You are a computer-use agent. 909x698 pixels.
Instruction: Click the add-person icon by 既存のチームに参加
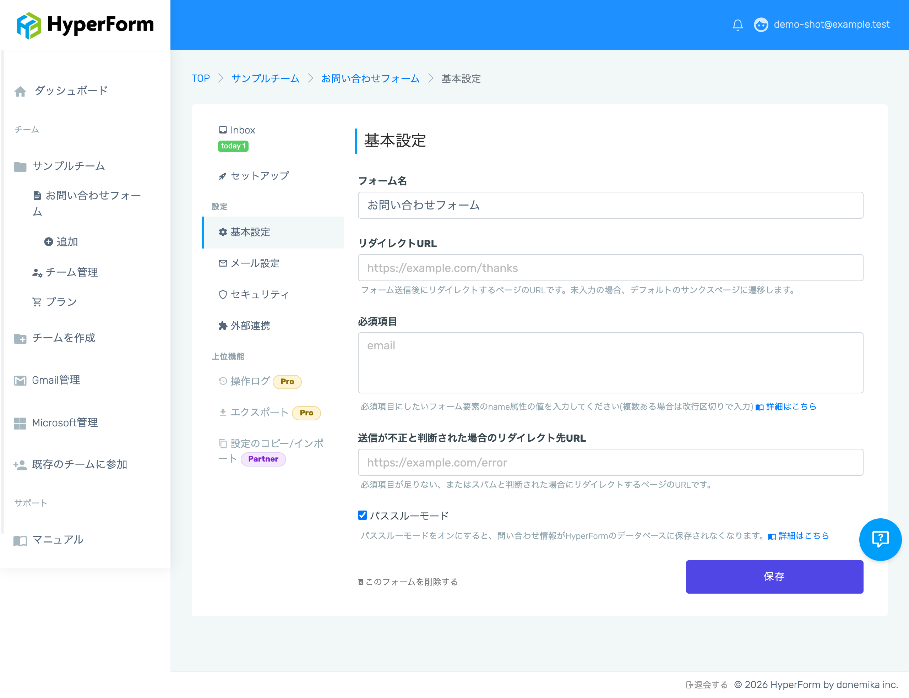[20, 465]
